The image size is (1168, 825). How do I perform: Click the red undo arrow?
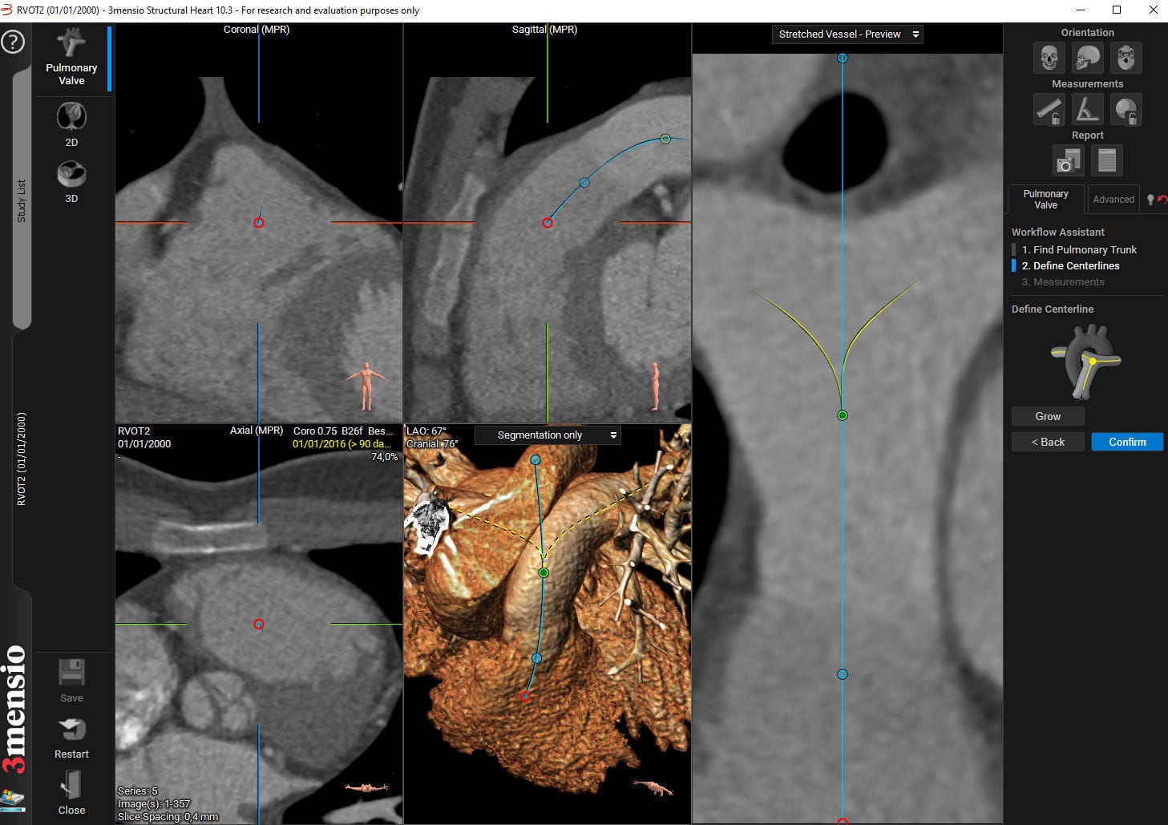[1162, 200]
